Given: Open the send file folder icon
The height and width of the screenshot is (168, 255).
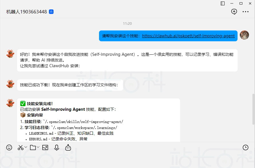Looking at the screenshot, I should point(33,147).
